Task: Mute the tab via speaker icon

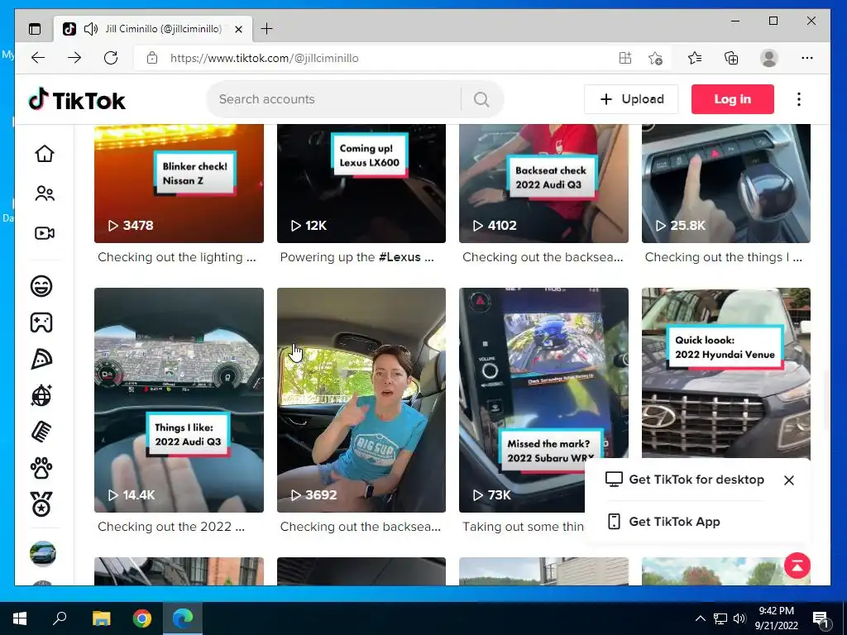Action: click(x=91, y=29)
